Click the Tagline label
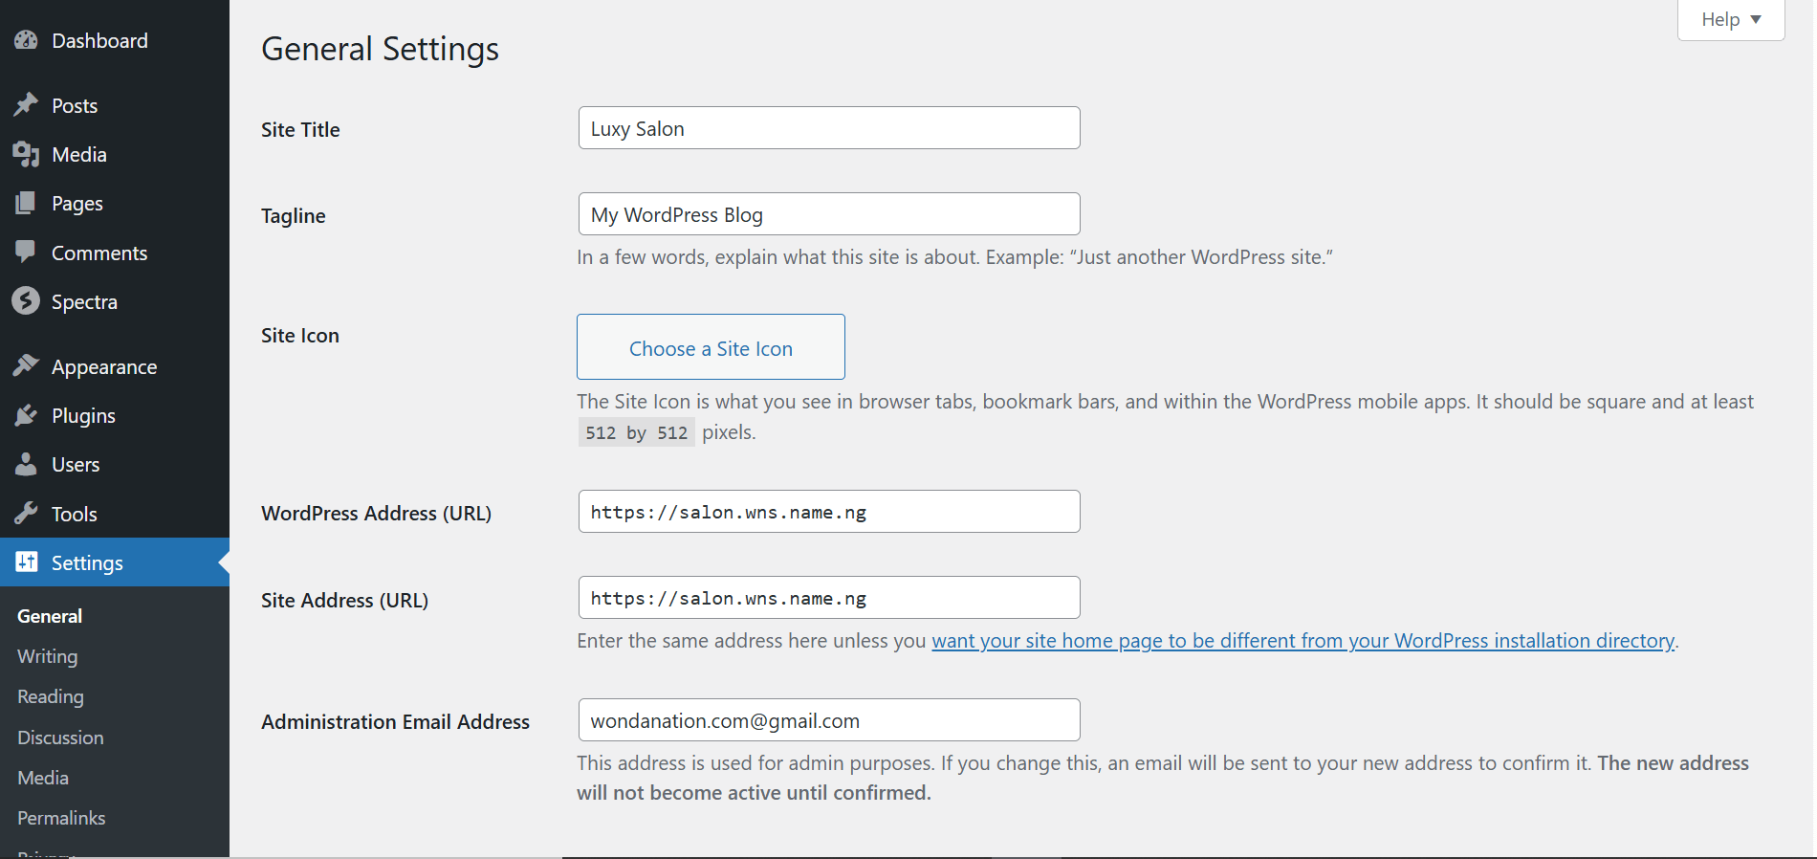This screenshot has height=859, width=1817. (x=294, y=216)
